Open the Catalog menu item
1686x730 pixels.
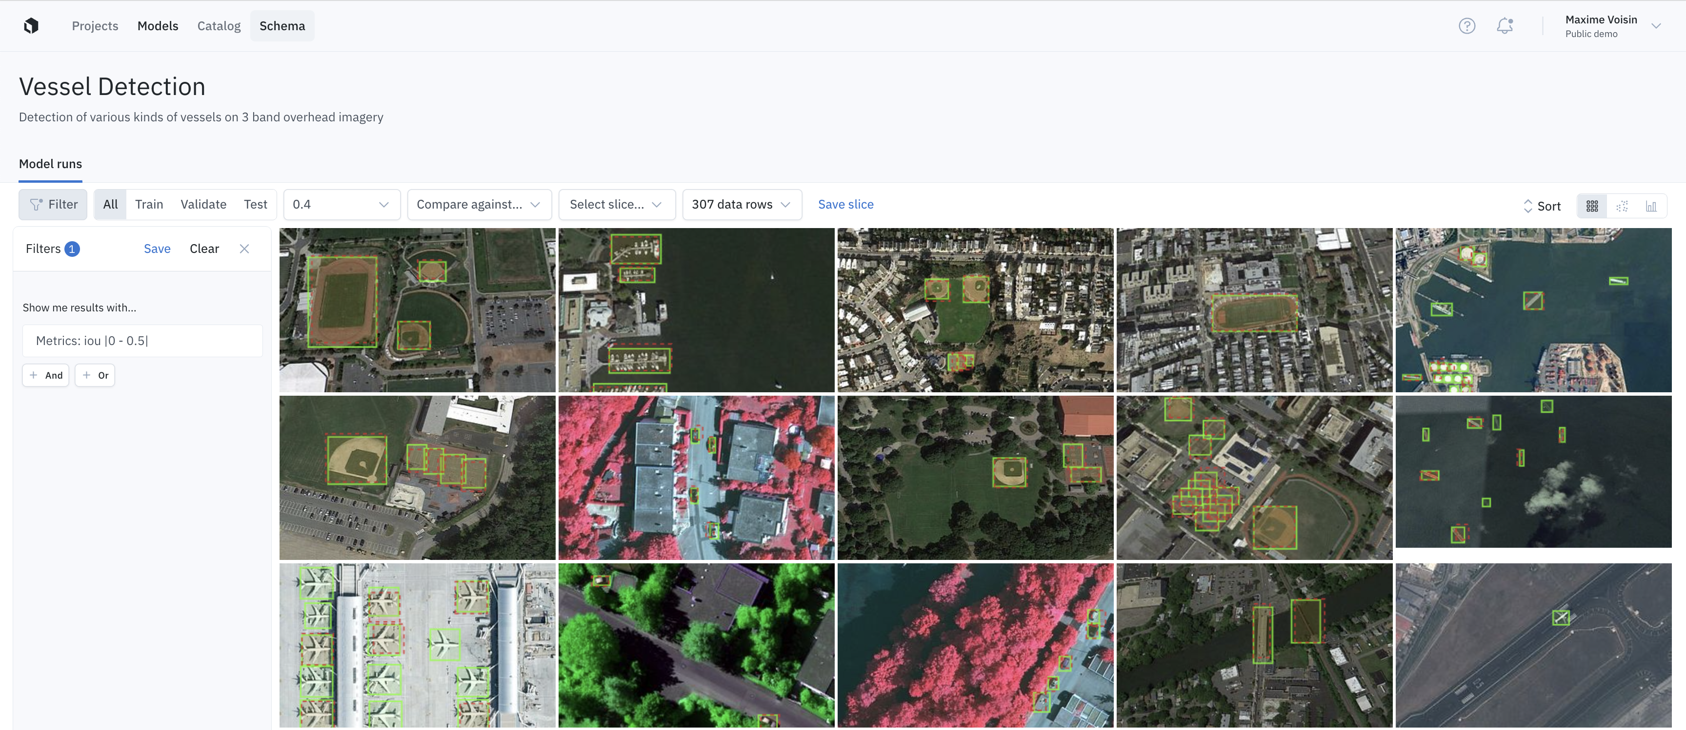(x=219, y=25)
